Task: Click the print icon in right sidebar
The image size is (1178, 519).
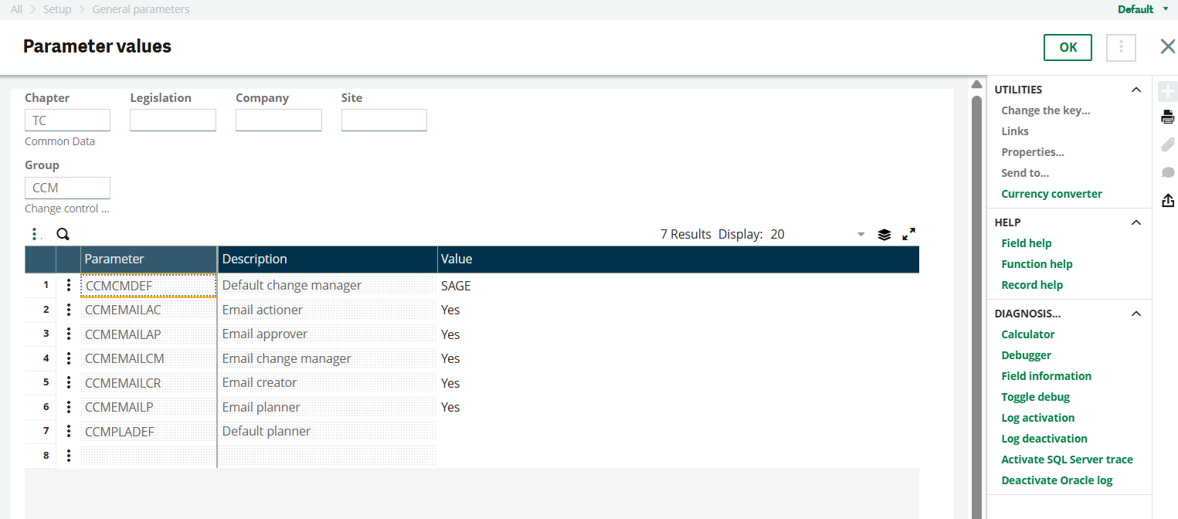Action: pos(1167,117)
